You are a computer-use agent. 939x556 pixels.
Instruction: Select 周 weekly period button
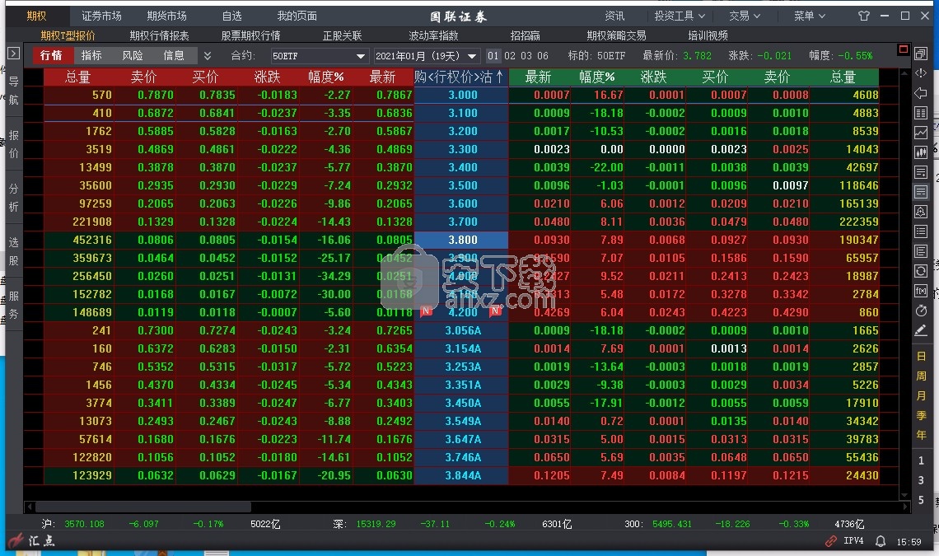pos(921,376)
